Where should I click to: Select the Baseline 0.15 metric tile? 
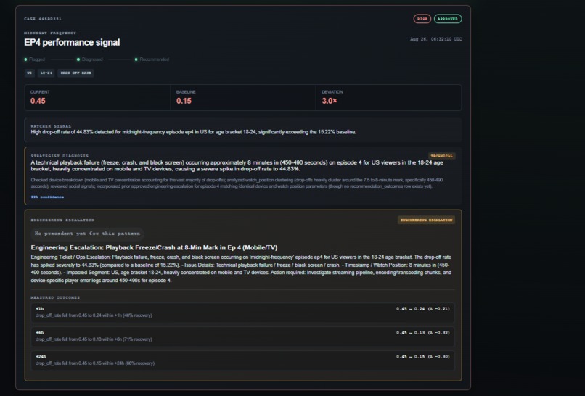pos(243,98)
